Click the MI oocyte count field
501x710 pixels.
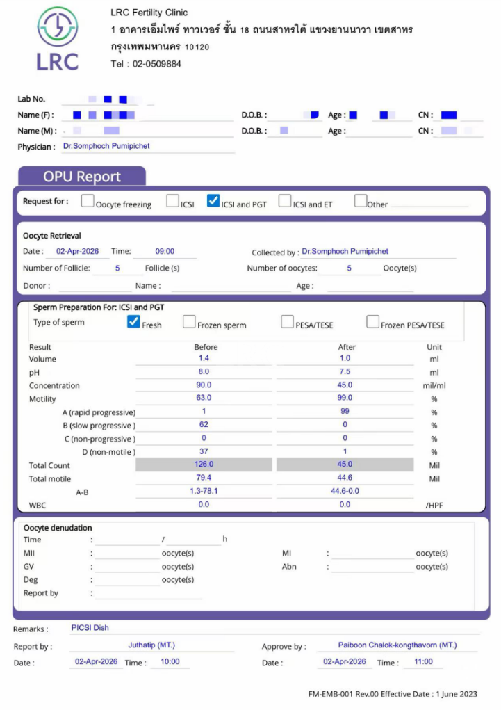pos(372,554)
